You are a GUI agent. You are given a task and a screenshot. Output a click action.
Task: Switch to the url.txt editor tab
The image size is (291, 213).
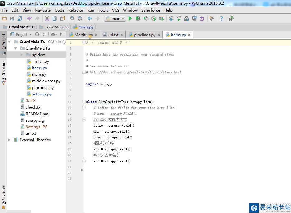113,35
